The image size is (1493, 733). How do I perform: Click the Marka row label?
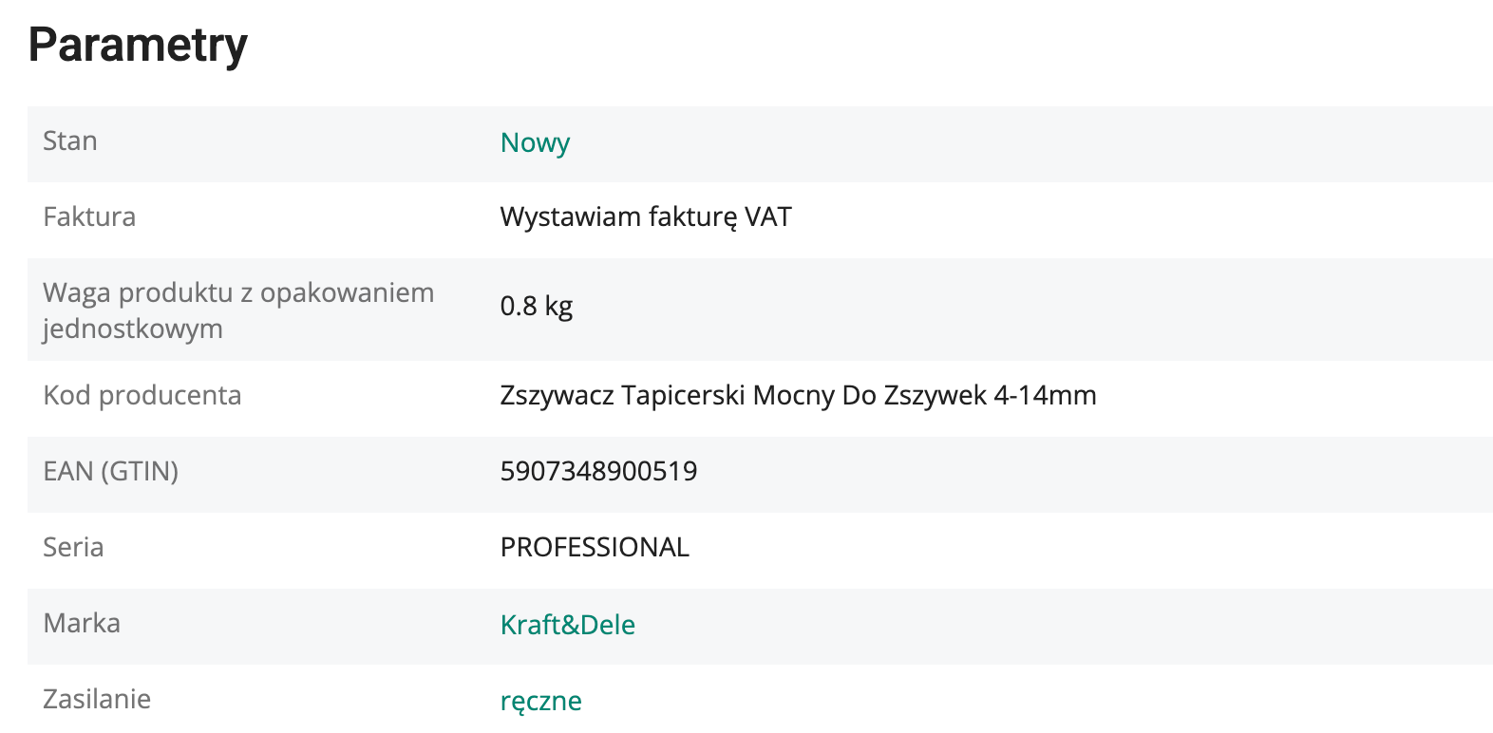82,623
